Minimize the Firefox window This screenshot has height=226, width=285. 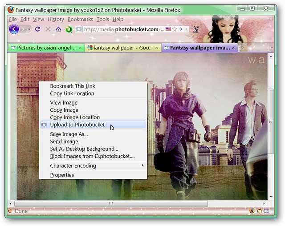[242, 8]
